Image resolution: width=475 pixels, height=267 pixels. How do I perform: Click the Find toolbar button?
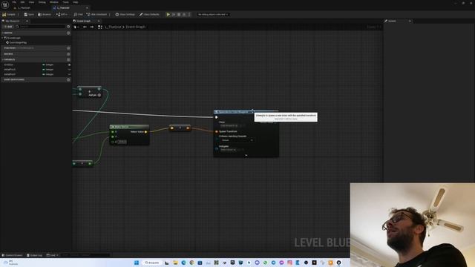78,14
